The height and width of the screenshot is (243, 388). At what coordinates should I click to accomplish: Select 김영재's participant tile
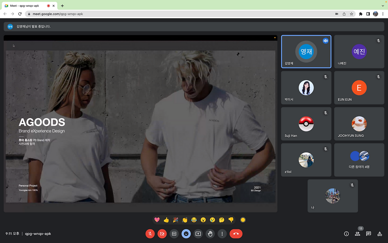coord(306,52)
